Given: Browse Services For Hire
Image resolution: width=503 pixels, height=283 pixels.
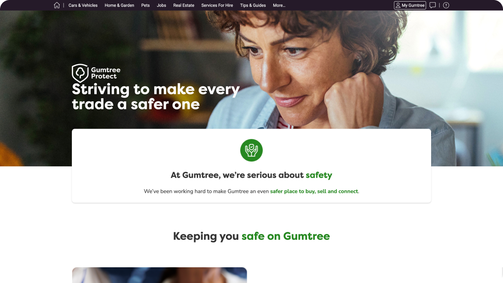Looking at the screenshot, I should point(217,5).
